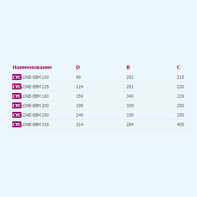197x197 pixels.
Task: Click the B column header
Action: (x=128, y=67)
